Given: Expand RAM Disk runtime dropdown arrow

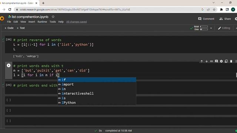Looking at the screenshot, I should [211, 28].
